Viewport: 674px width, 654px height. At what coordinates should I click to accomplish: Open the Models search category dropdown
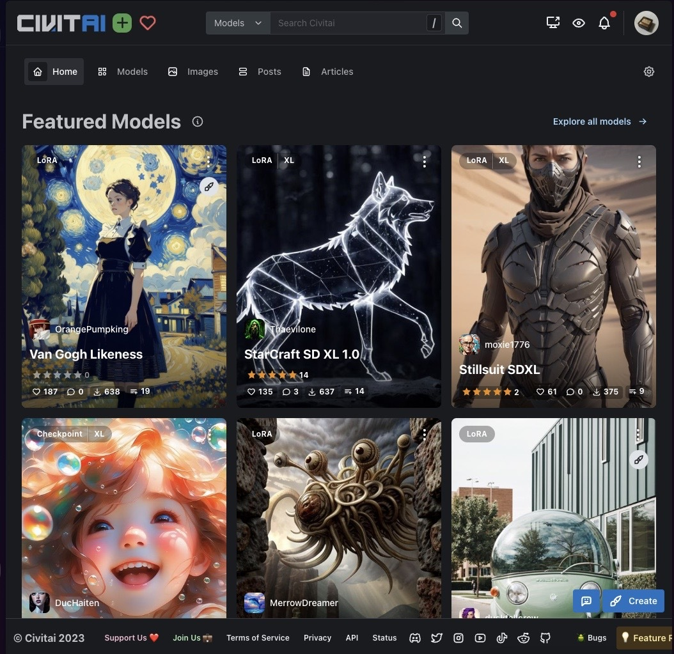pyautogui.click(x=238, y=23)
